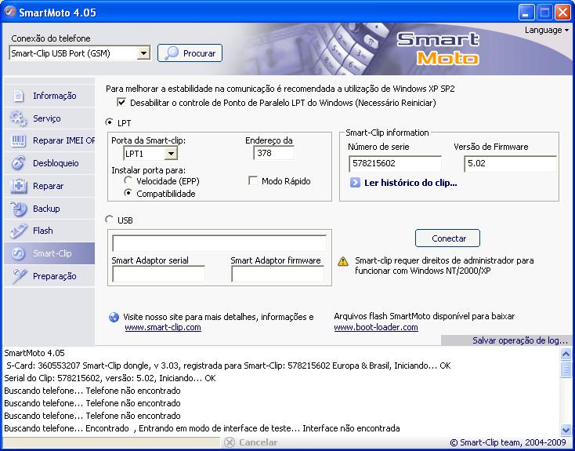The width and height of the screenshot is (575, 451).
Task: Switch to the Preparação tab label
Action: [55, 276]
